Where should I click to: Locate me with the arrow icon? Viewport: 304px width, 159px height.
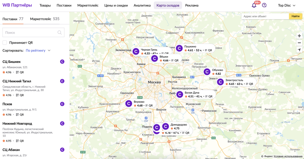point(299,50)
